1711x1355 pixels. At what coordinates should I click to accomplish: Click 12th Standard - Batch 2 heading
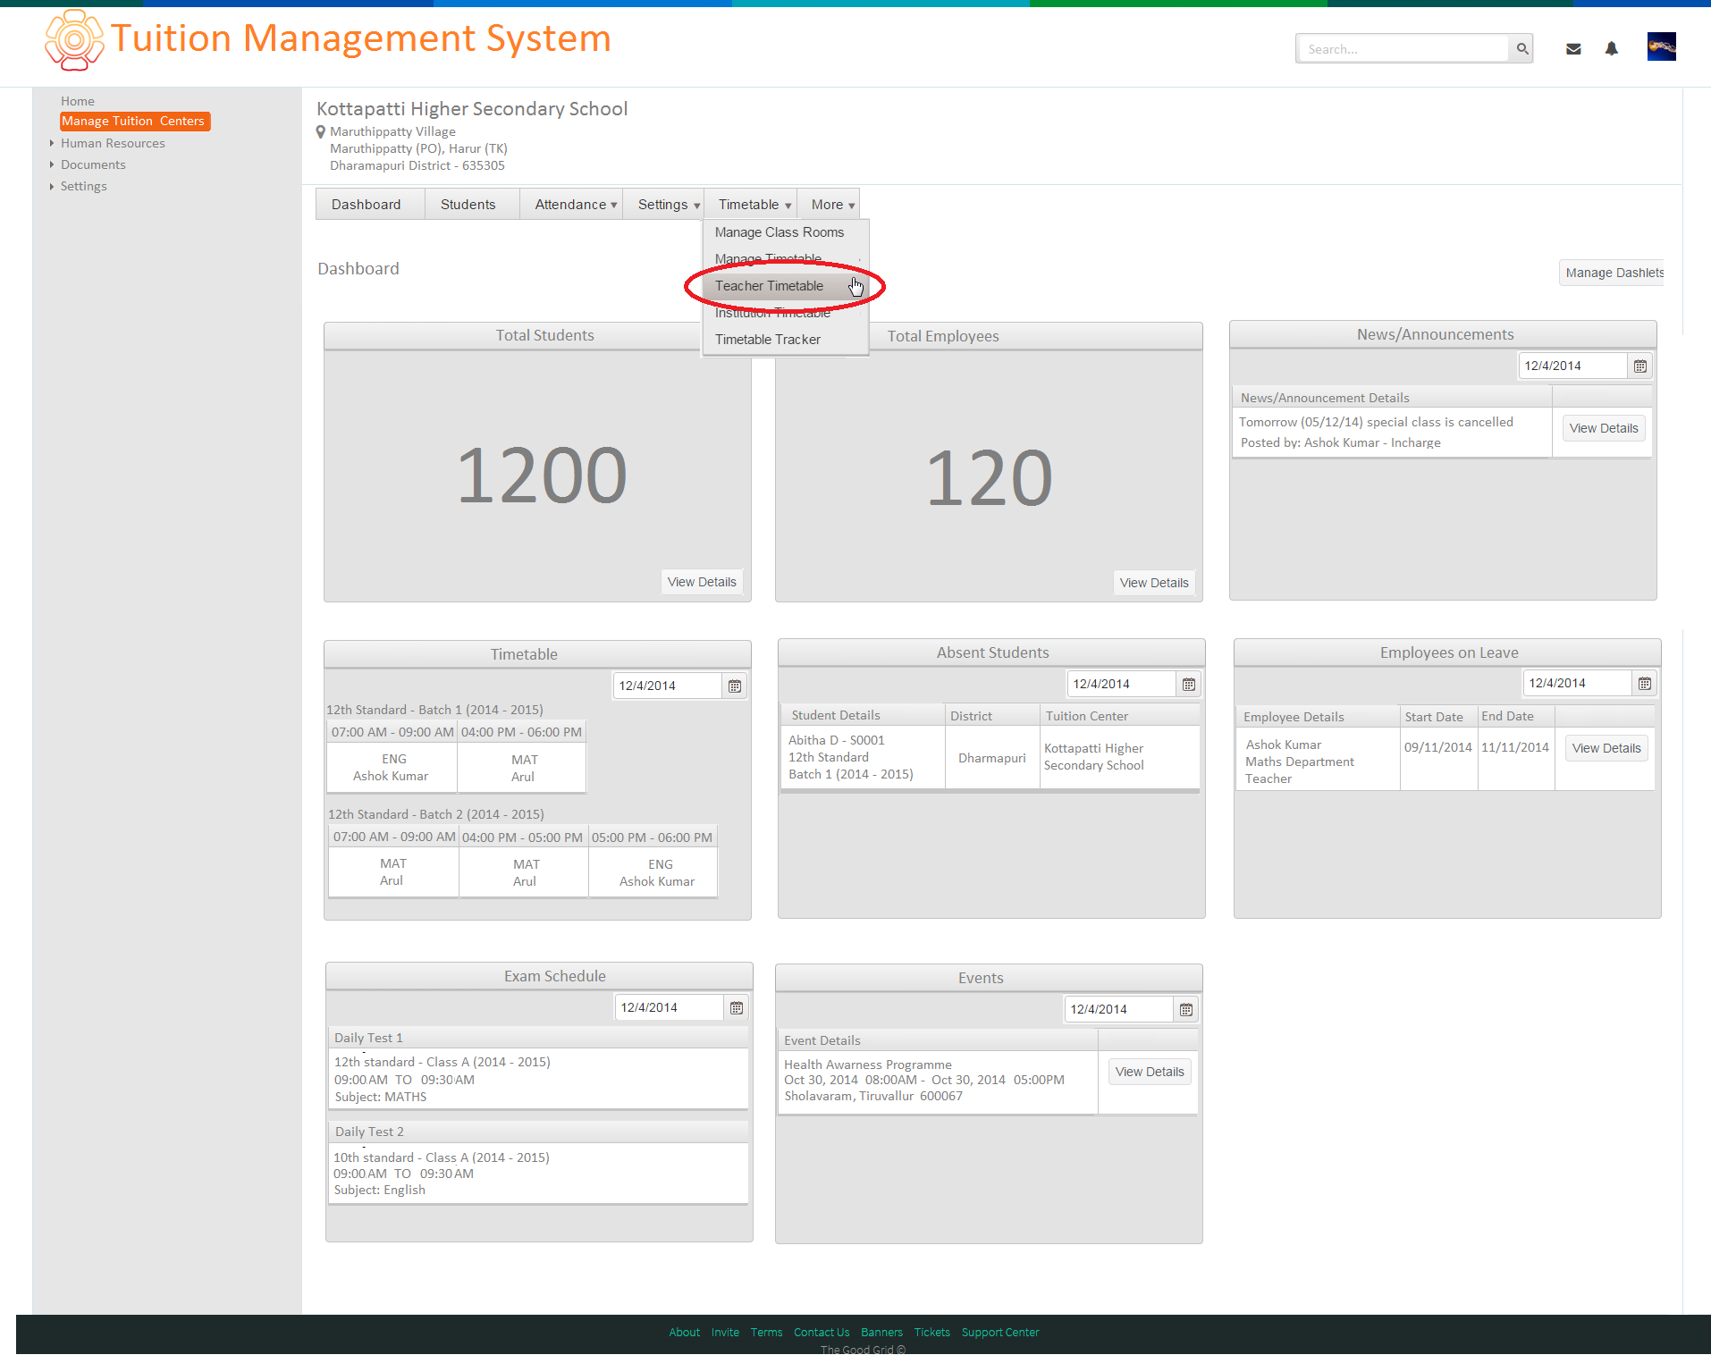click(436, 814)
